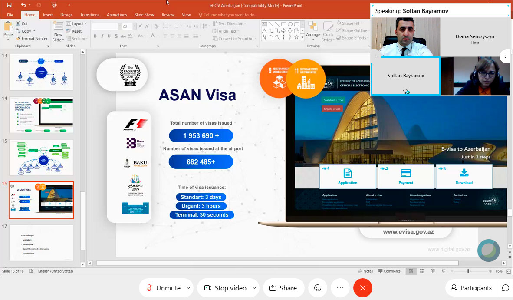
Task: Adjust the zoom slider in status bar
Action: tap(468, 271)
